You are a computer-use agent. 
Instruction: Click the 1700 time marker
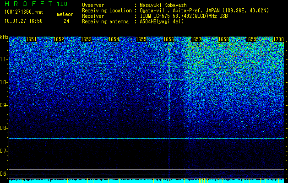point(279,39)
